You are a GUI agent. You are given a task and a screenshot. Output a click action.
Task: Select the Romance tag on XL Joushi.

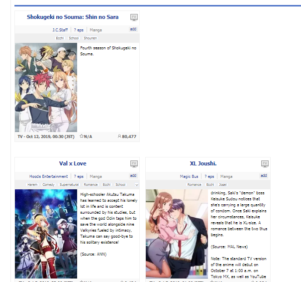click(x=194, y=184)
